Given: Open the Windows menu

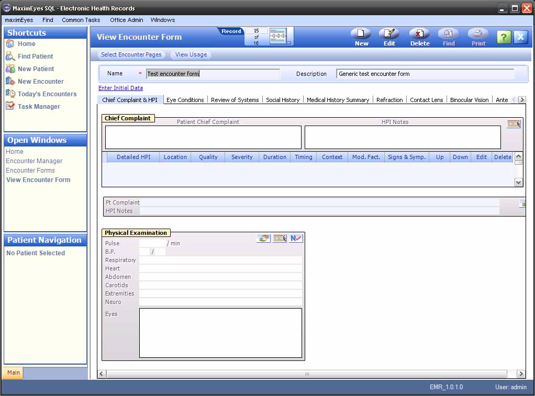Looking at the screenshot, I should [163, 20].
